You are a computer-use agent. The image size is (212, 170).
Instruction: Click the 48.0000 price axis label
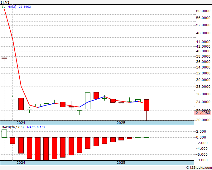click(x=203, y=33)
